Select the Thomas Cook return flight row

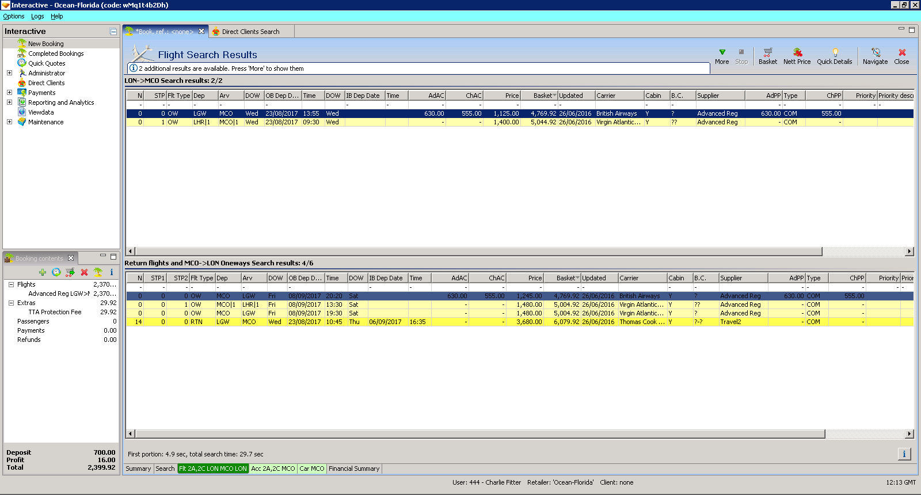[x=518, y=322]
